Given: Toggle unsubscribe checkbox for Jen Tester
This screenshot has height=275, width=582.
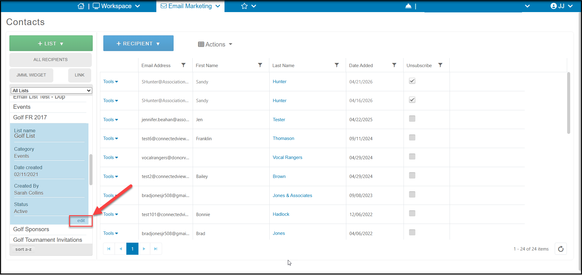Looking at the screenshot, I should pyautogui.click(x=412, y=119).
